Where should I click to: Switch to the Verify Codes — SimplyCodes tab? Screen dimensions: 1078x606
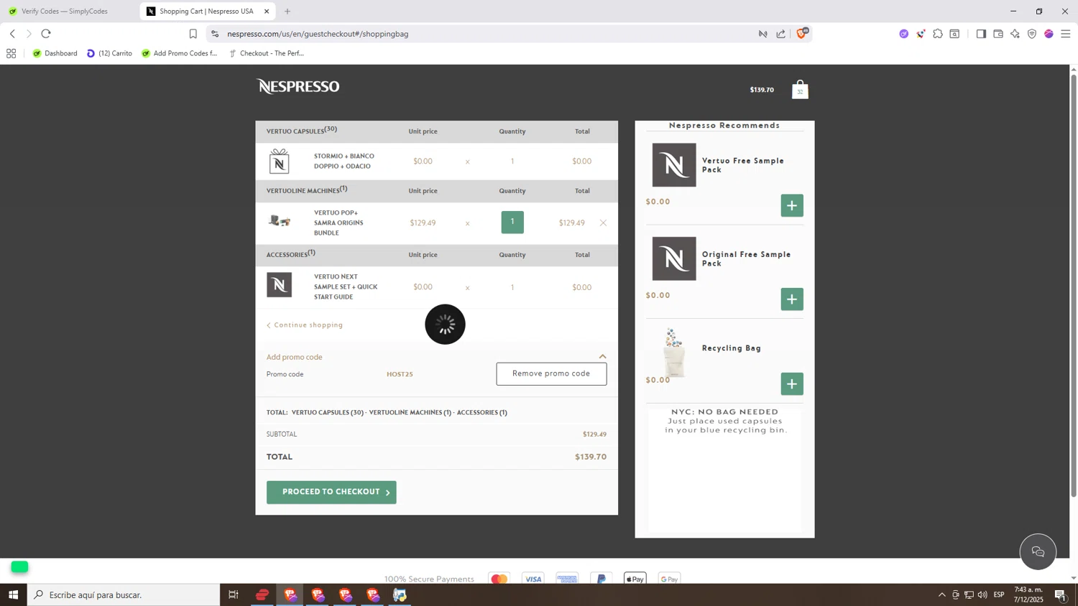[65, 11]
